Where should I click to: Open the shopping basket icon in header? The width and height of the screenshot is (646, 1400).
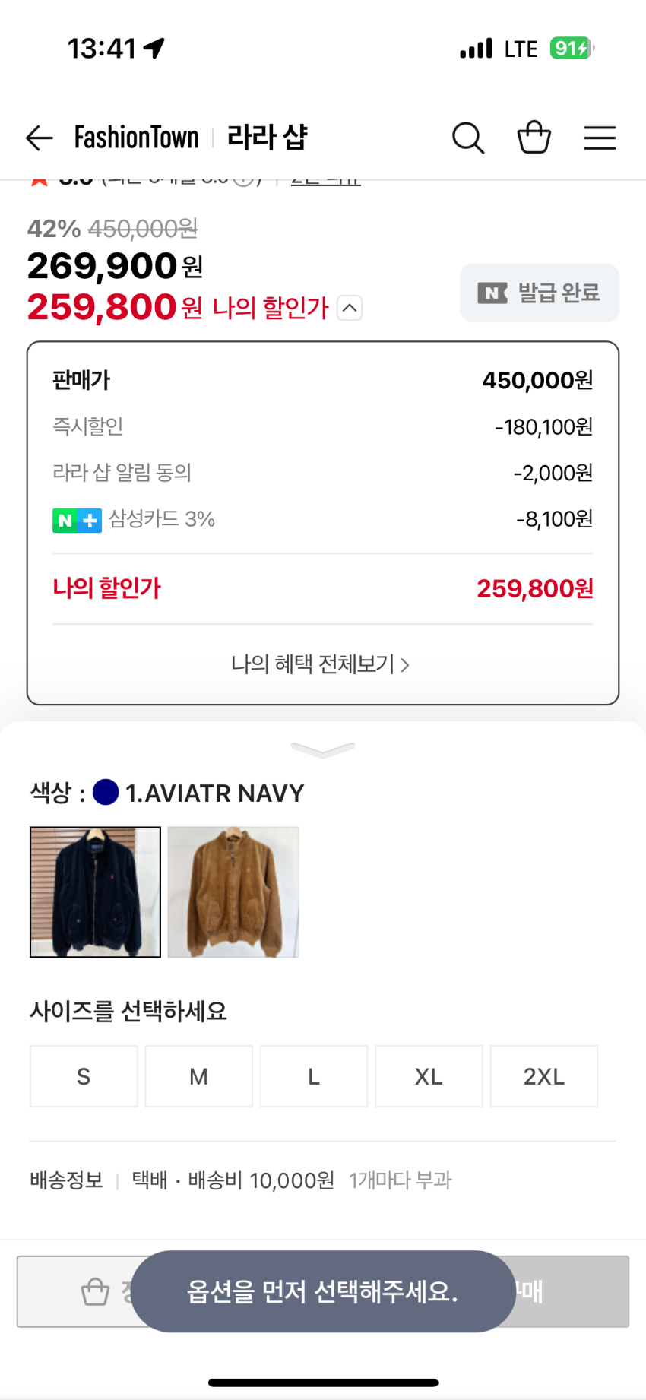click(534, 138)
